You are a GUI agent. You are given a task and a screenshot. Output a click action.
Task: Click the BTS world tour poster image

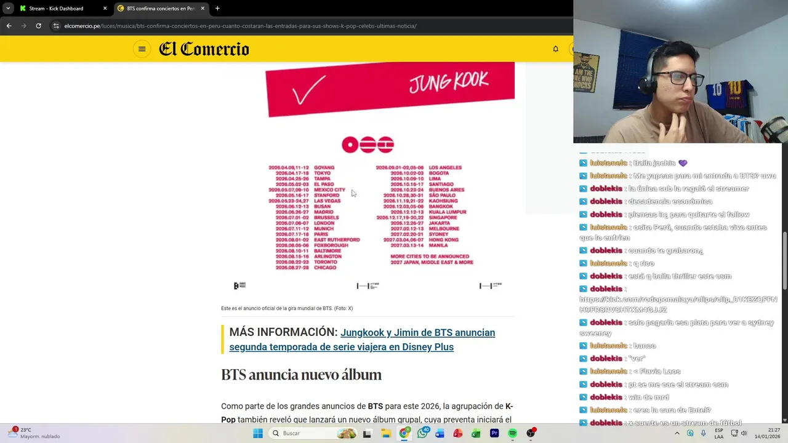pos(368,179)
